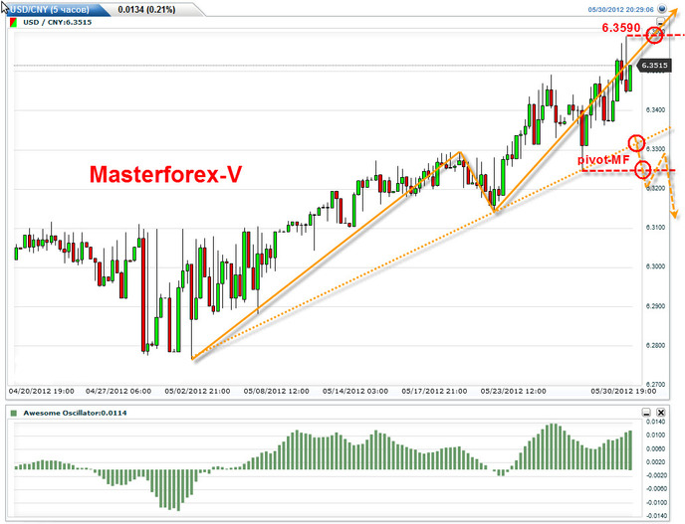Click the green Awesome Oscillator legend swatch
This screenshot has width=685, height=524.
click(14, 413)
